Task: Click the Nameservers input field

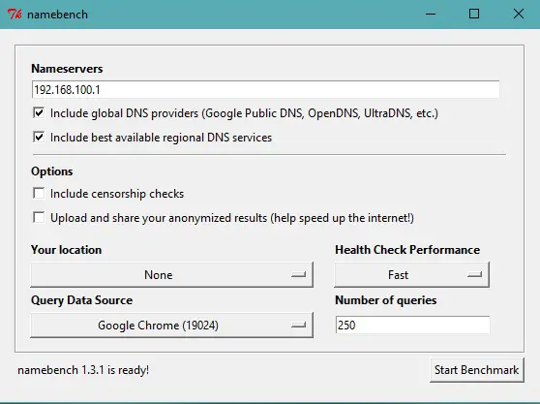Action: (265, 90)
